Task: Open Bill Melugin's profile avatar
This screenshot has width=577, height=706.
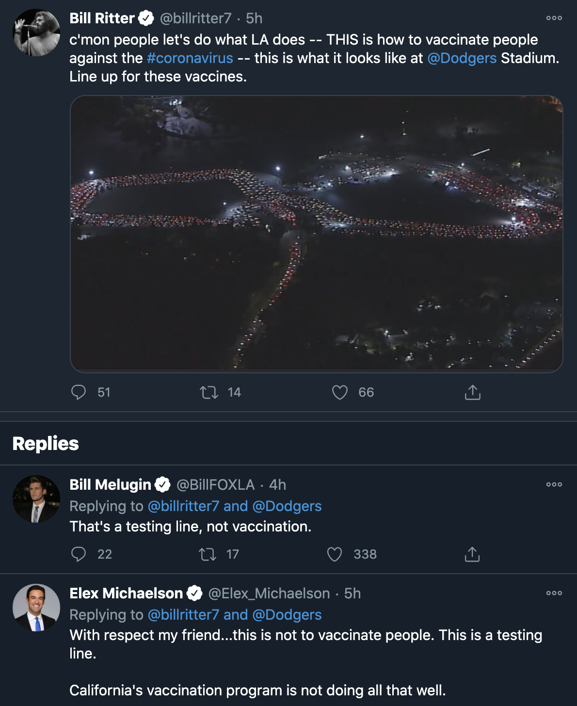Action: coord(36,499)
